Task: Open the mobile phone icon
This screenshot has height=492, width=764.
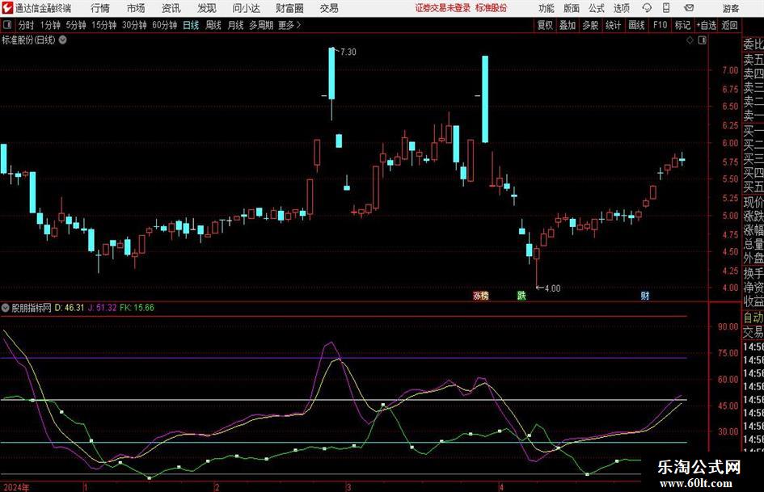Action: point(666,8)
